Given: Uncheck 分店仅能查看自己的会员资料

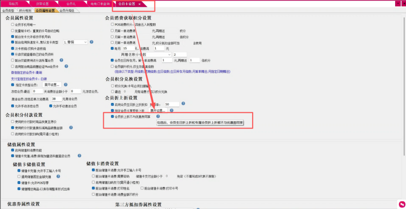Looking at the screenshot, I should pos(12,54).
